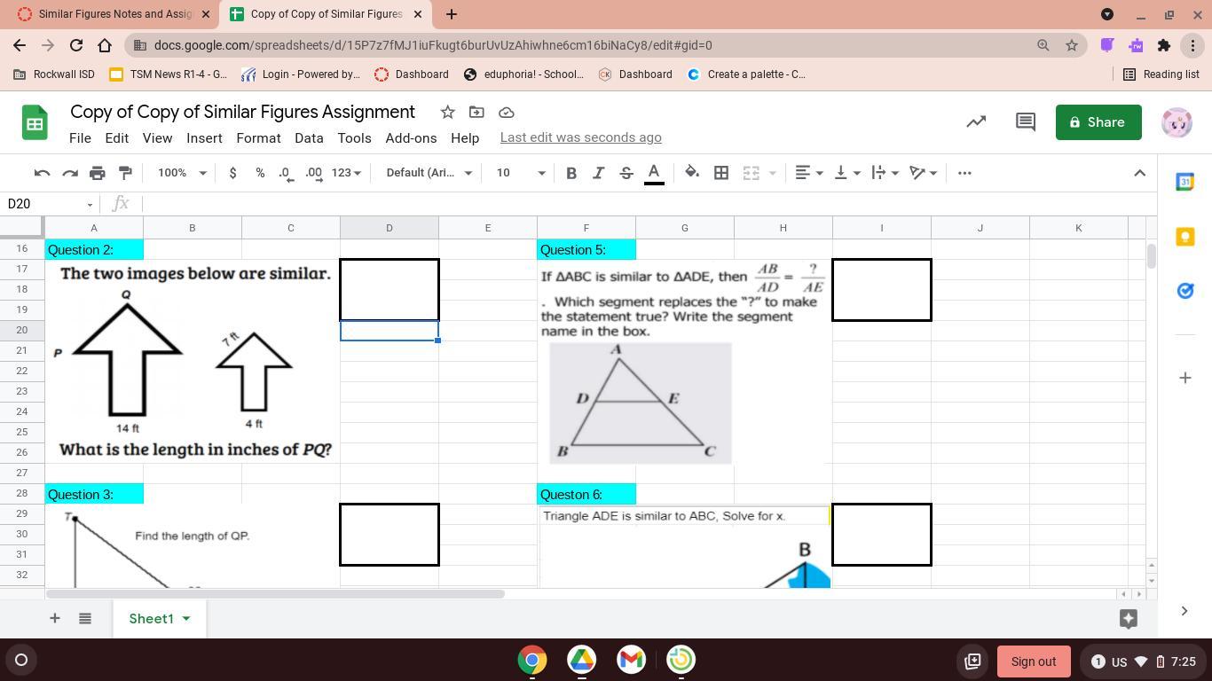Click the Undo icon in toolbar

pyautogui.click(x=42, y=173)
